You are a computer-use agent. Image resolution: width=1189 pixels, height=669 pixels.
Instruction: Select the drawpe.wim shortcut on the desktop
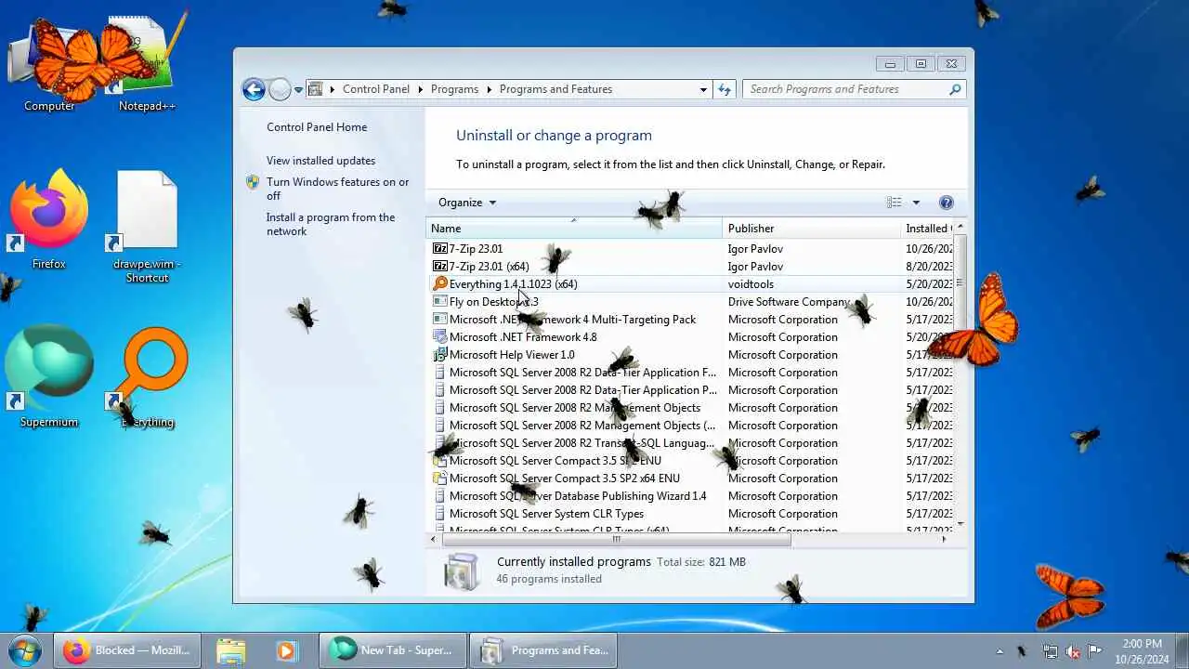pyautogui.click(x=147, y=228)
